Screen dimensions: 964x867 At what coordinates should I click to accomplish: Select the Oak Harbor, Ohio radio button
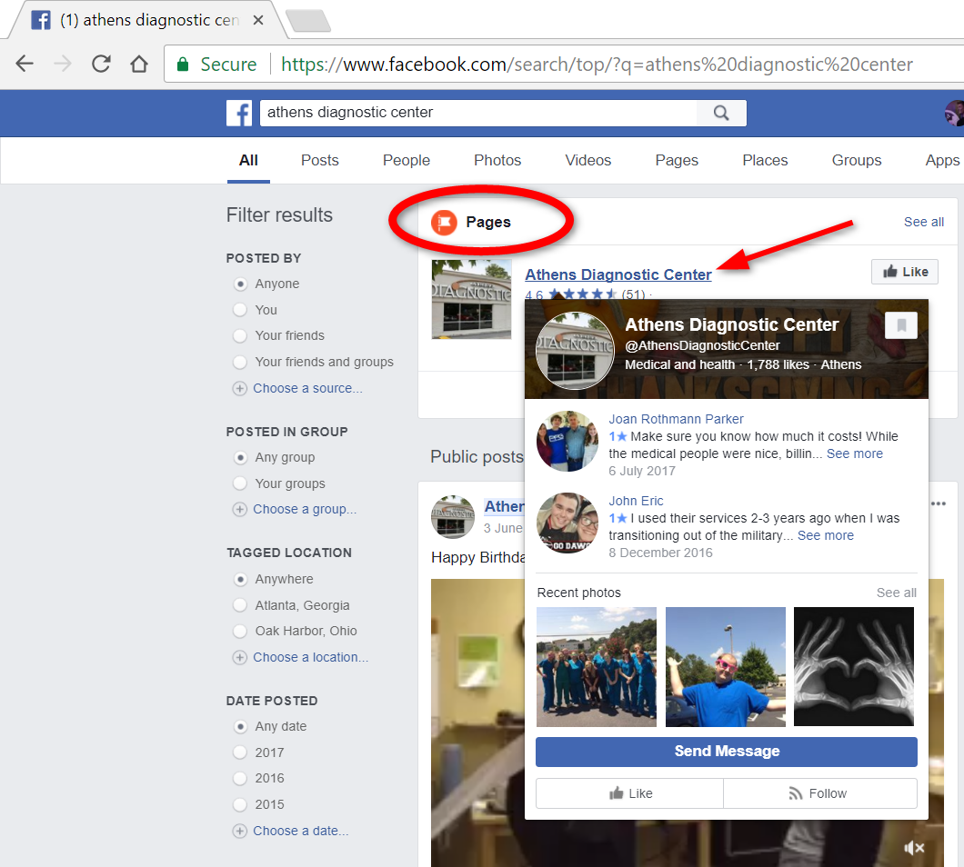click(240, 631)
